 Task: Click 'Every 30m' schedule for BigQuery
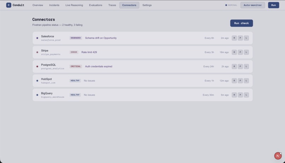[208, 95]
